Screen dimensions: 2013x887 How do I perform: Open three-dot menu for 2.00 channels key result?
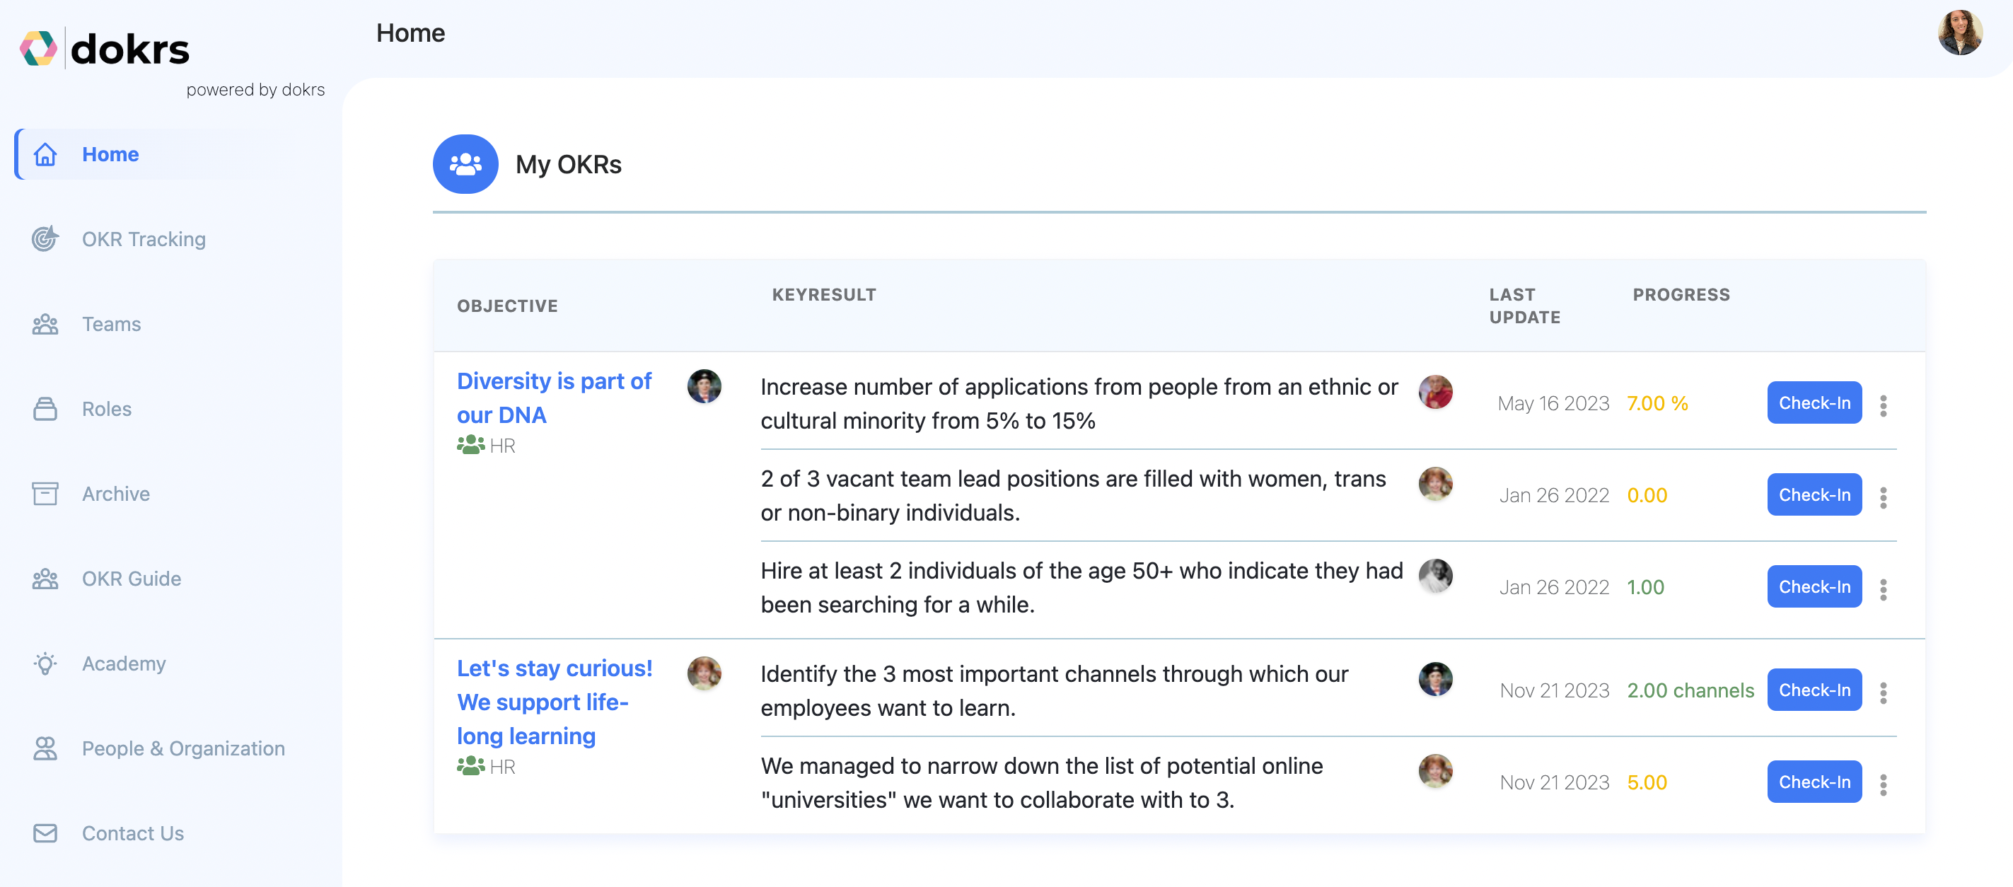click(x=1884, y=692)
